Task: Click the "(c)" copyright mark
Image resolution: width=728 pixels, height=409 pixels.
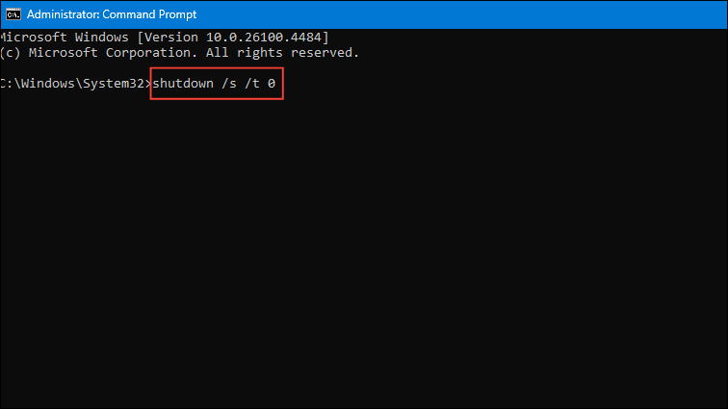Action: [11, 53]
